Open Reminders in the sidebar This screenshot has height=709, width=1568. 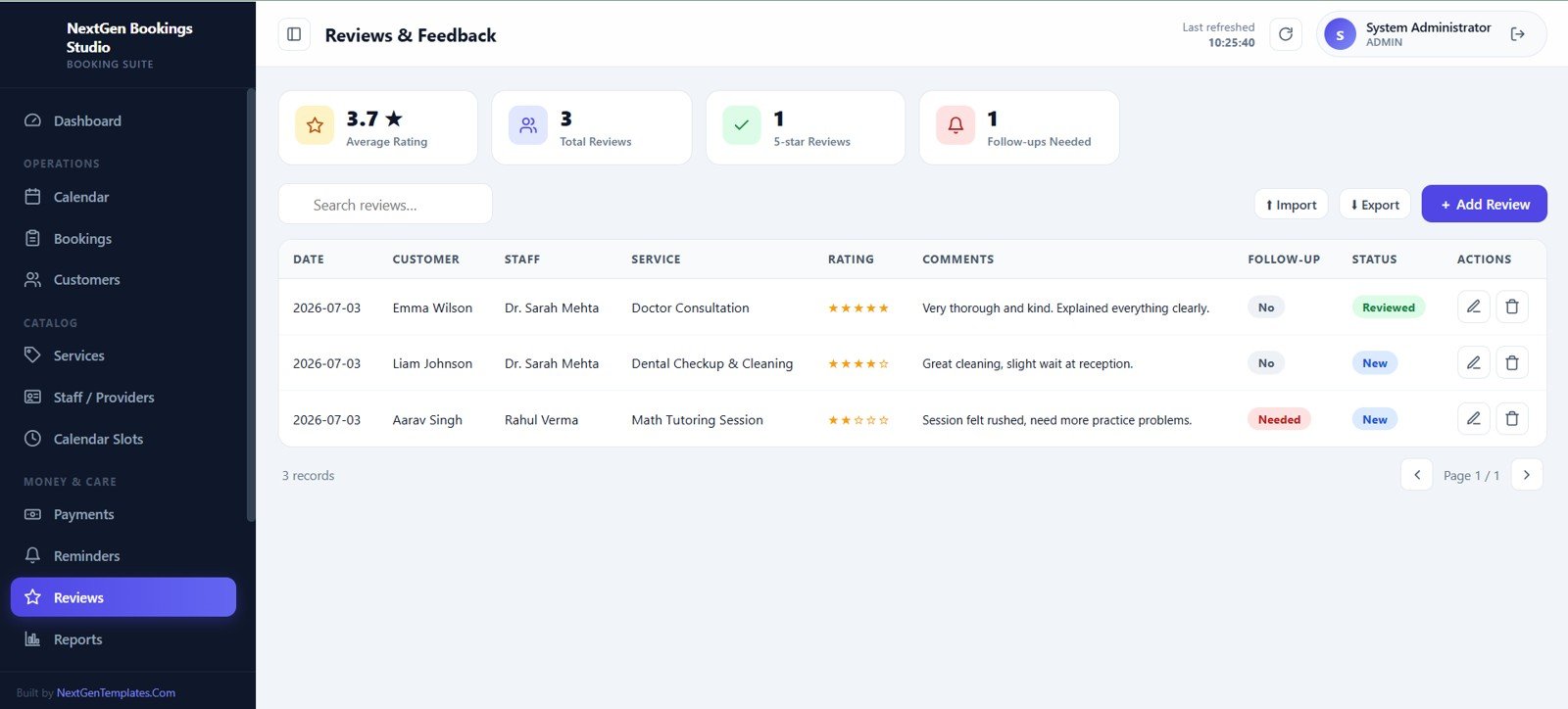123,555
